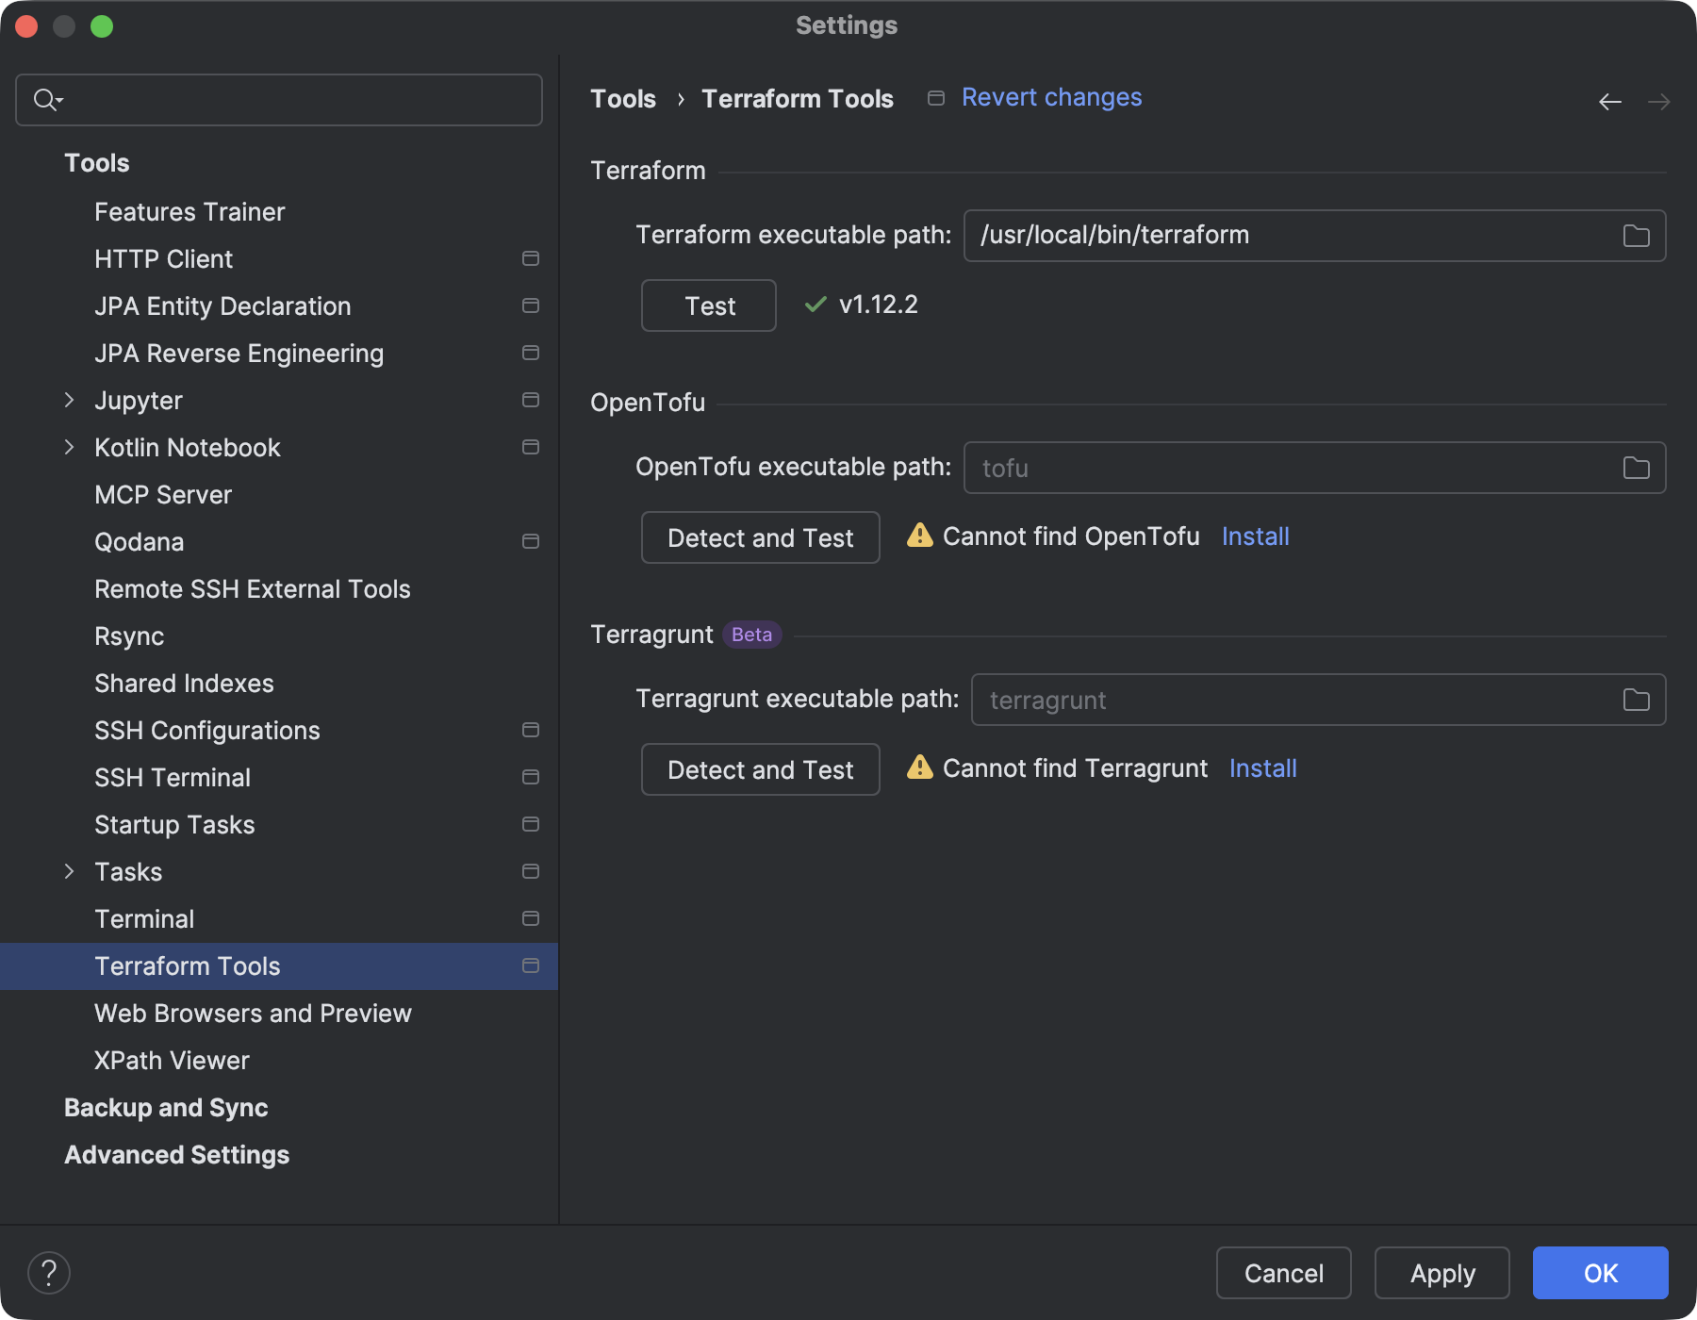Expand the Tasks settings section

71,871
